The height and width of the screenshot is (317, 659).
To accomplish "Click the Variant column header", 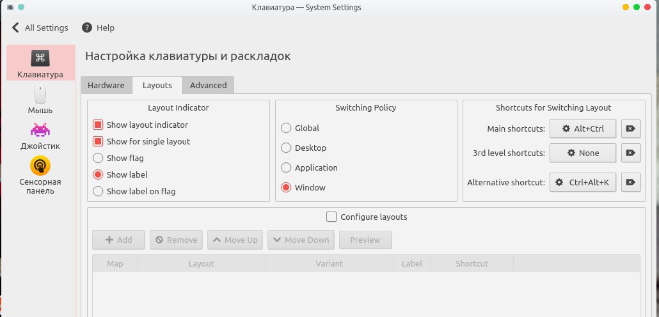I will pyautogui.click(x=329, y=263).
